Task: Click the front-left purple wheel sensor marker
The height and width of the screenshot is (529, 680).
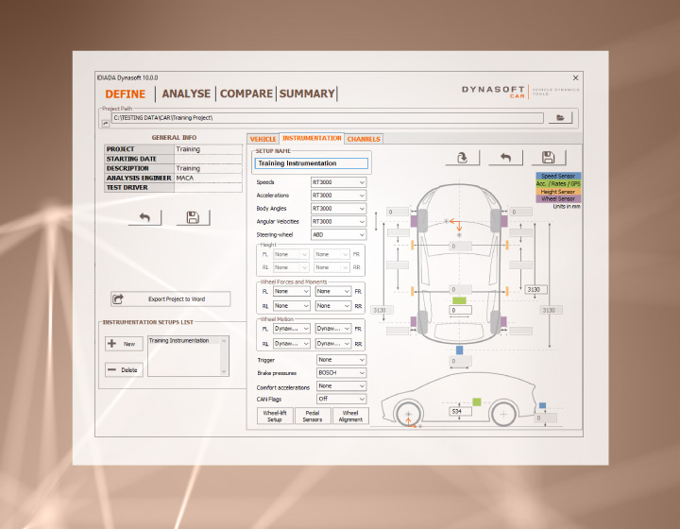Action: point(414,221)
